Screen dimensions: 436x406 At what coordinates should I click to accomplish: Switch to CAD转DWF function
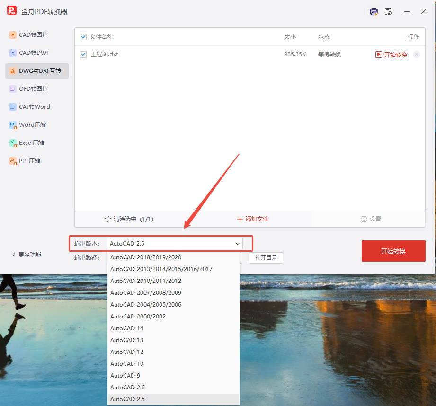[37, 53]
